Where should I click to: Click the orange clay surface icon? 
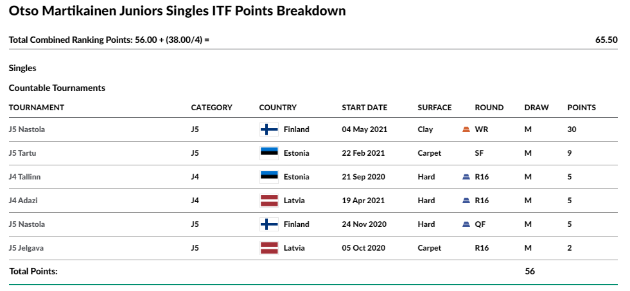pos(466,129)
